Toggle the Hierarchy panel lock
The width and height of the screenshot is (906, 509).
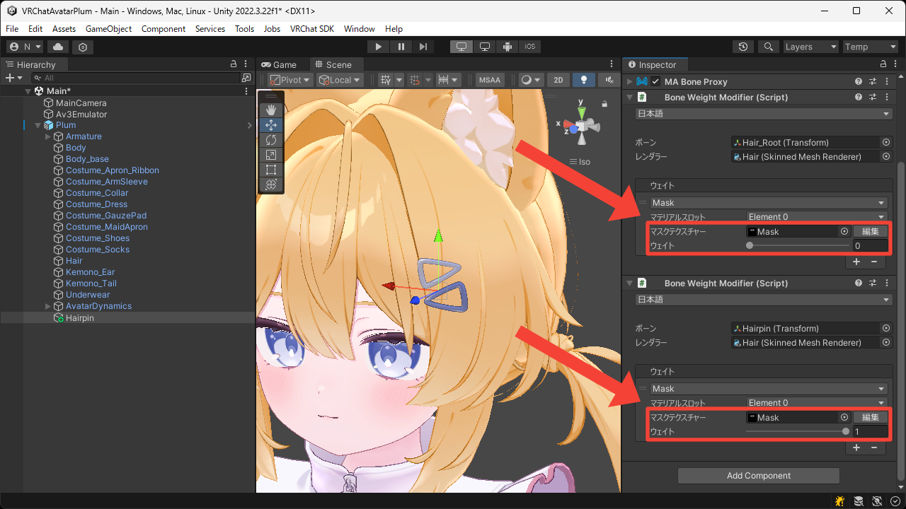pos(234,64)
